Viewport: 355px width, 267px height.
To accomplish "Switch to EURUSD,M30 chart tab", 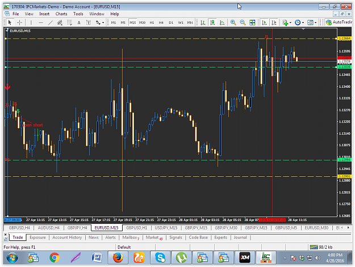I will (x=316, y=228).
